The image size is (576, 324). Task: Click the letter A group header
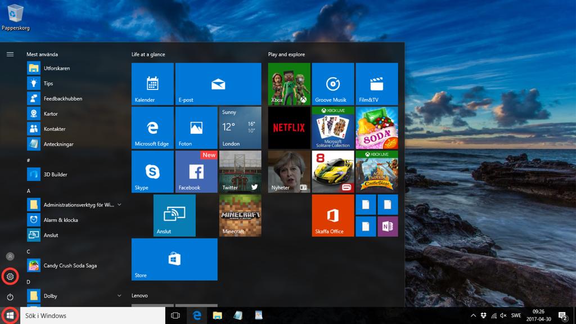(29, 191)
